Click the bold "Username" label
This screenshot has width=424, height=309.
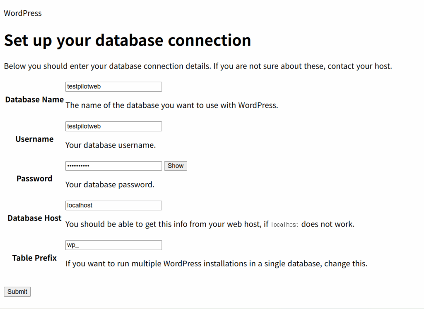pyautogui.click(x=34, y=139)
